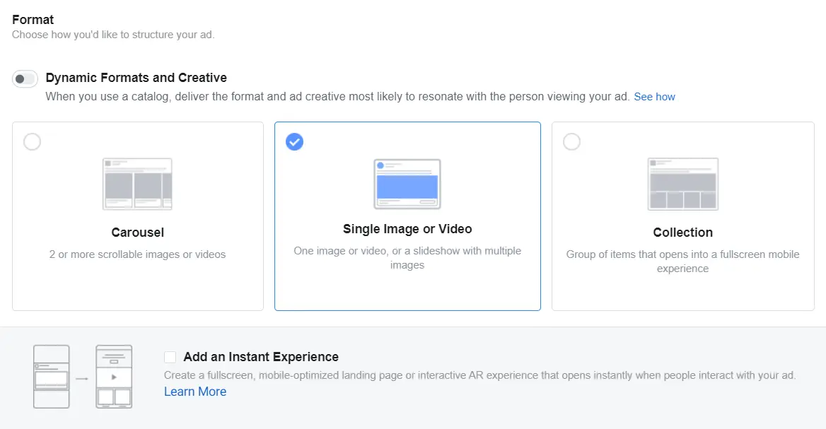Click the left phone feed illustration icon
The height and width of the screenshot is (429, 826).
tap(52, 376)
